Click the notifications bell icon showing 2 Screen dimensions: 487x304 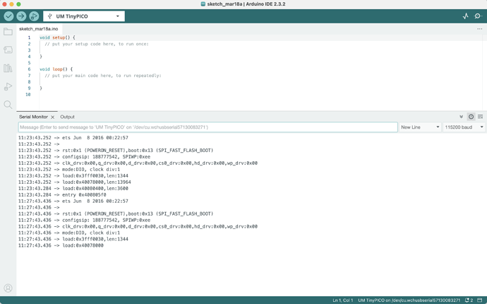tap(469, 300)
